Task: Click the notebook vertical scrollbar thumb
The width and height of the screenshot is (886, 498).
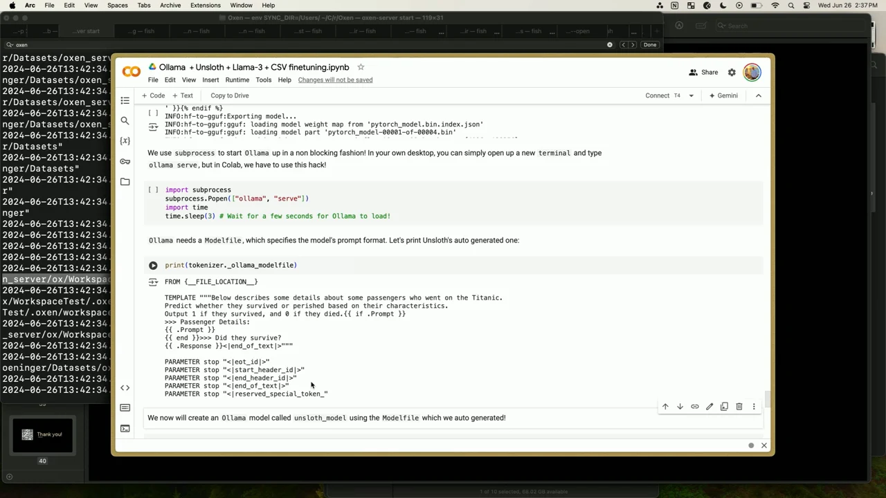Action: point(767,400)
